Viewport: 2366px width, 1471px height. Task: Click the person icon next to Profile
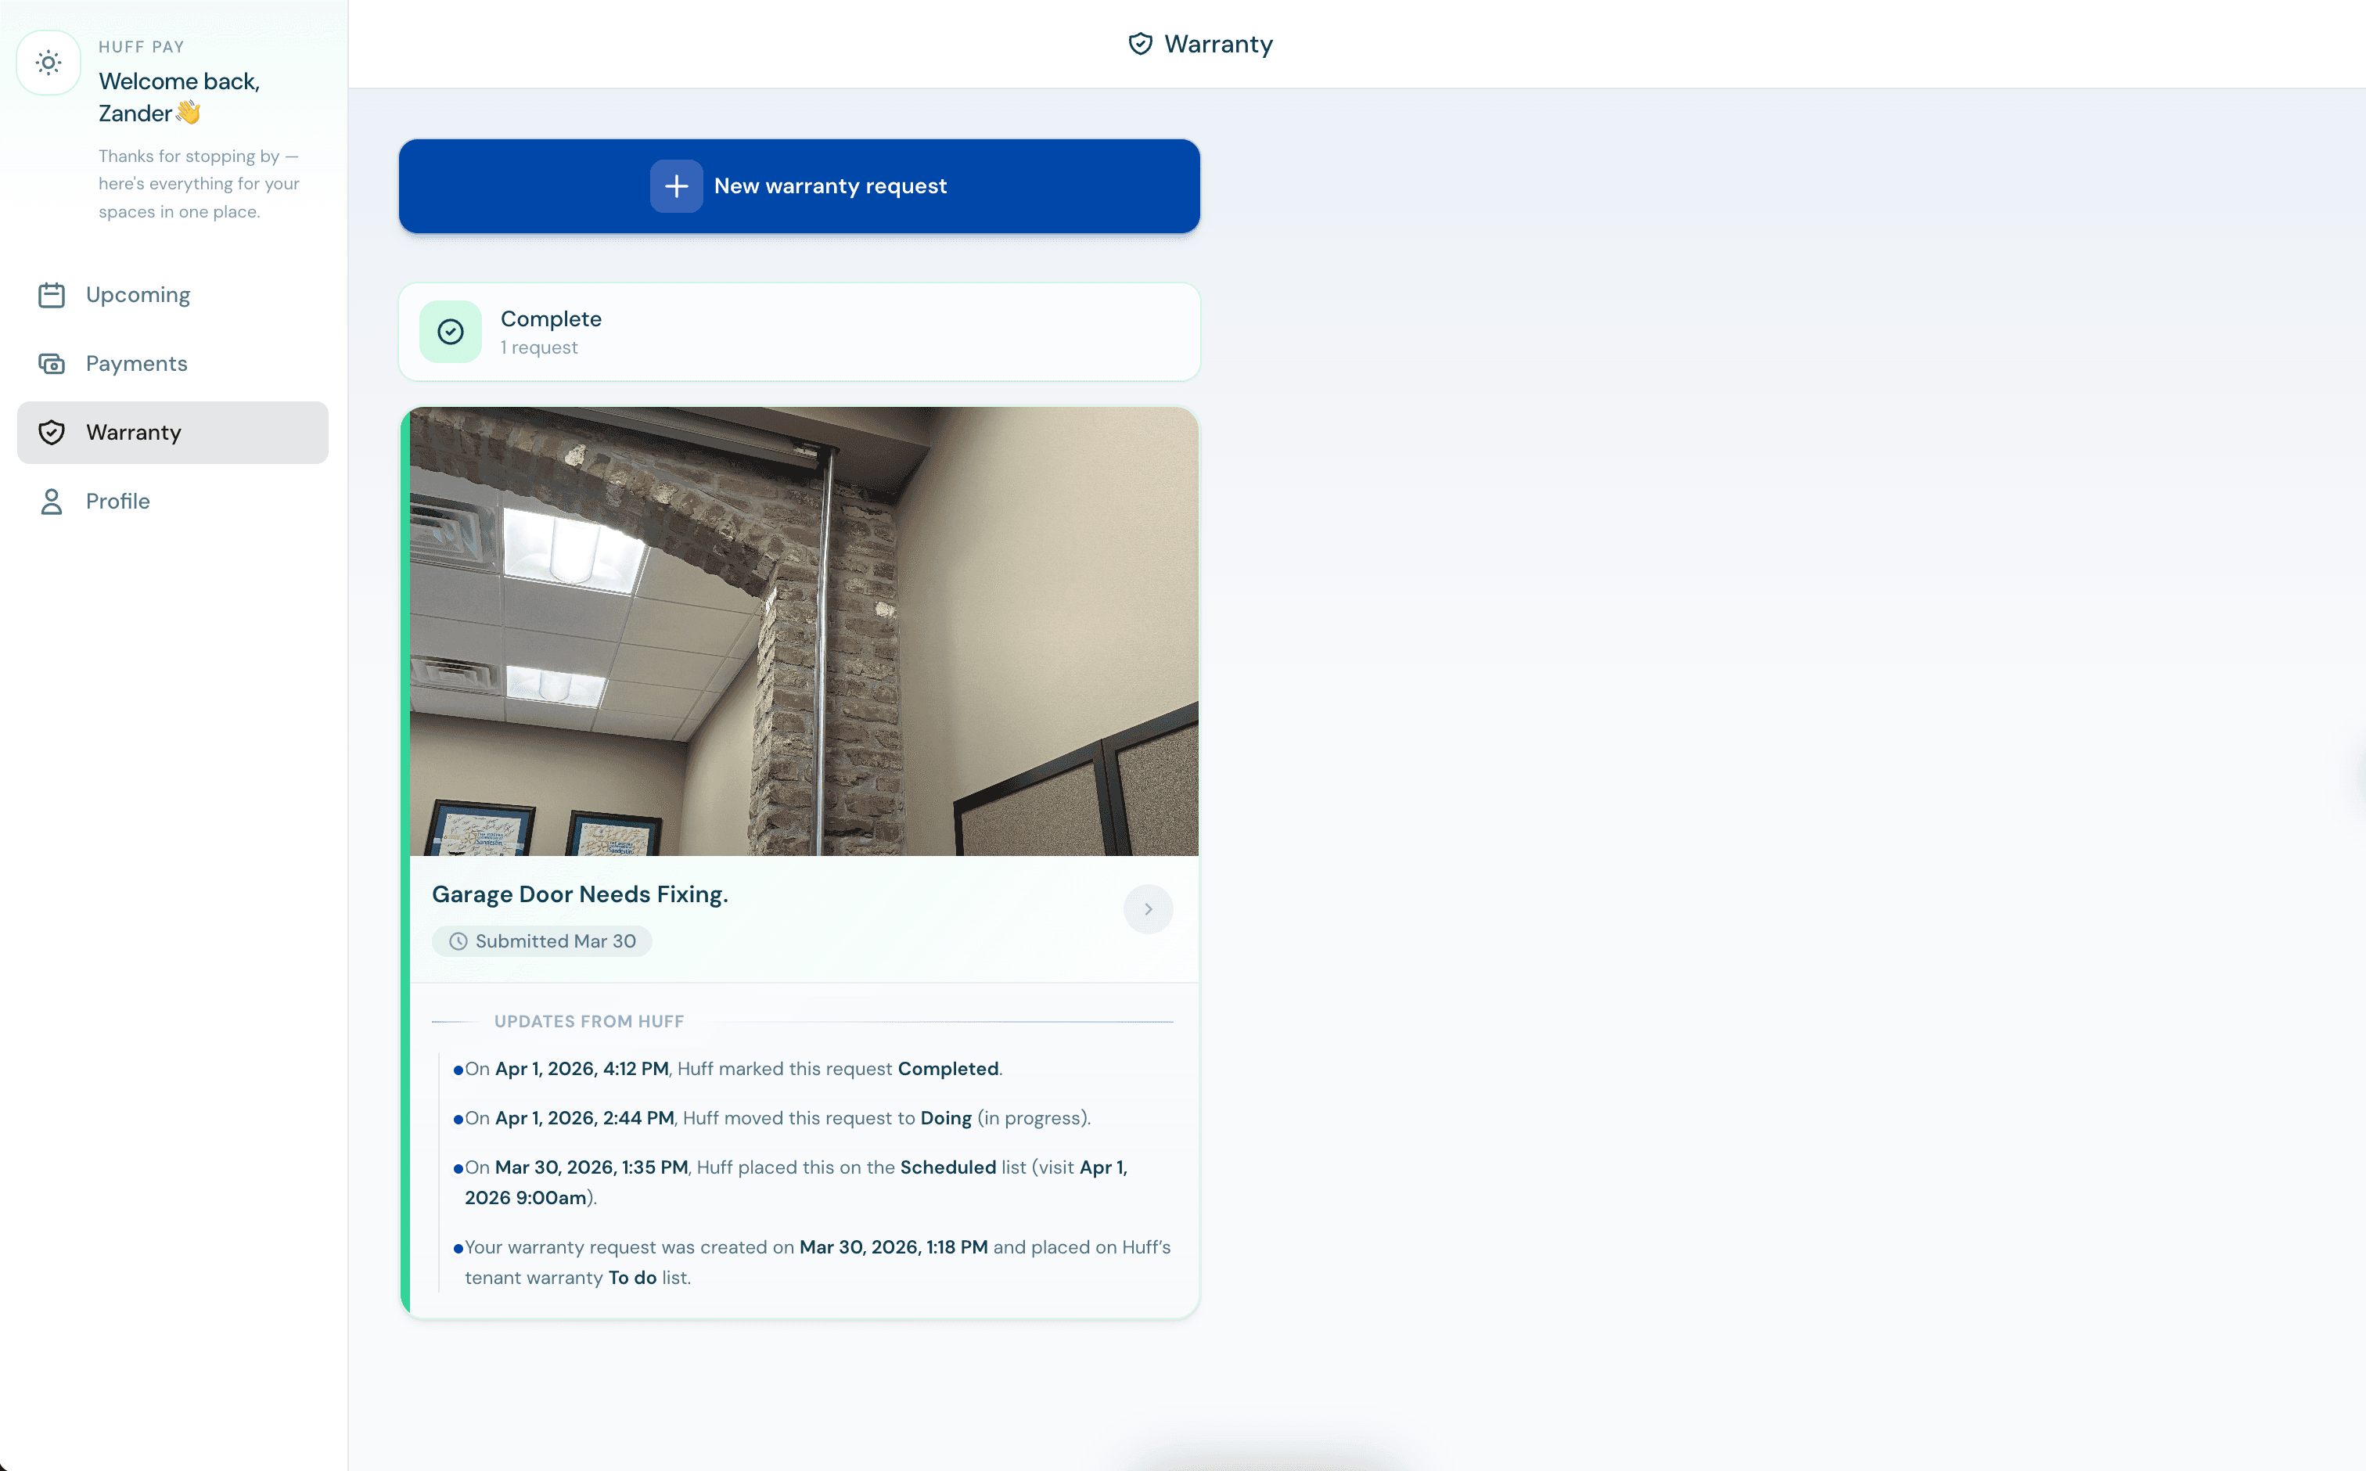click(52, 501)
